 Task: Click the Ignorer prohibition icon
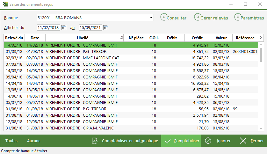pyautogui.click(x=208, y=141)
